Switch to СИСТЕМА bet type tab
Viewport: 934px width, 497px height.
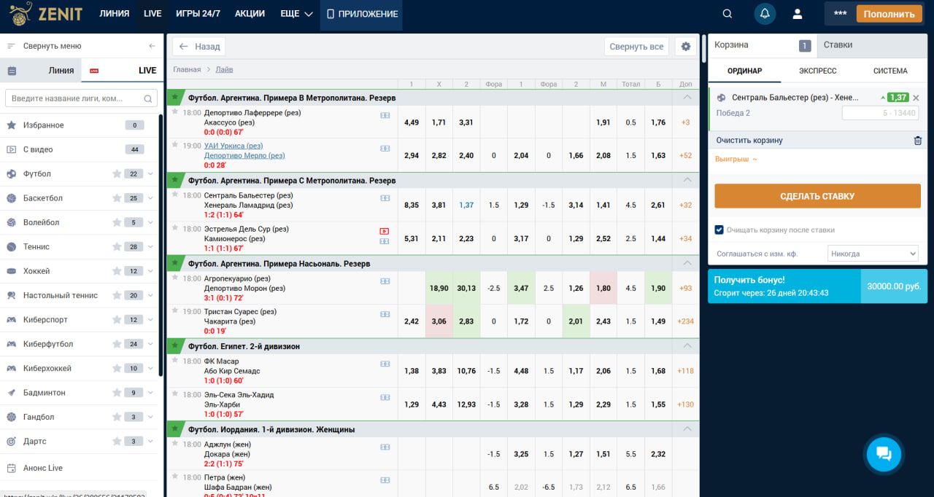890,71
